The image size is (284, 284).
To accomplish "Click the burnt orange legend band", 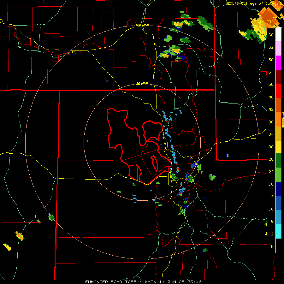I will (x=279, y=105).
